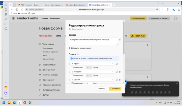Click the Евразия answer input field
This screenshot has width=183, height=107.
(93, 80)
